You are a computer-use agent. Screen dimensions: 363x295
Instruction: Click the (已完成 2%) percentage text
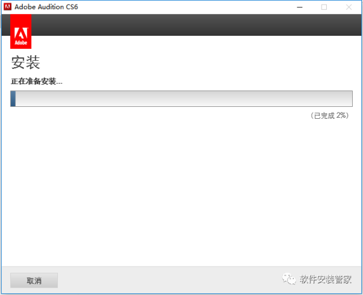[x=329, y=115]
